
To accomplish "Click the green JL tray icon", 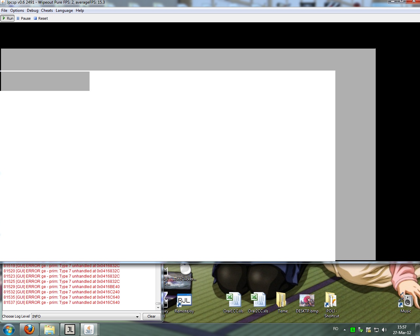I will pos(353,330).
